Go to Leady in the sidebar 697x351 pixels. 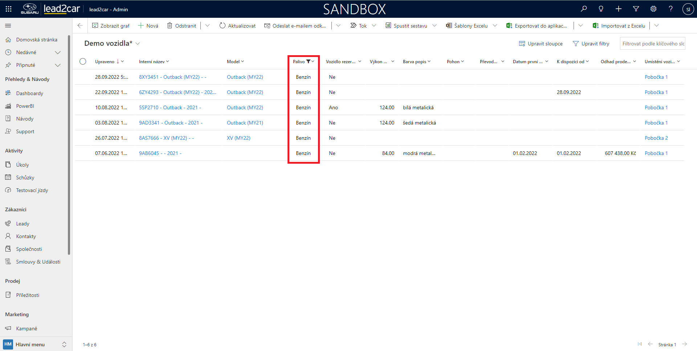[x=23, y=224]
